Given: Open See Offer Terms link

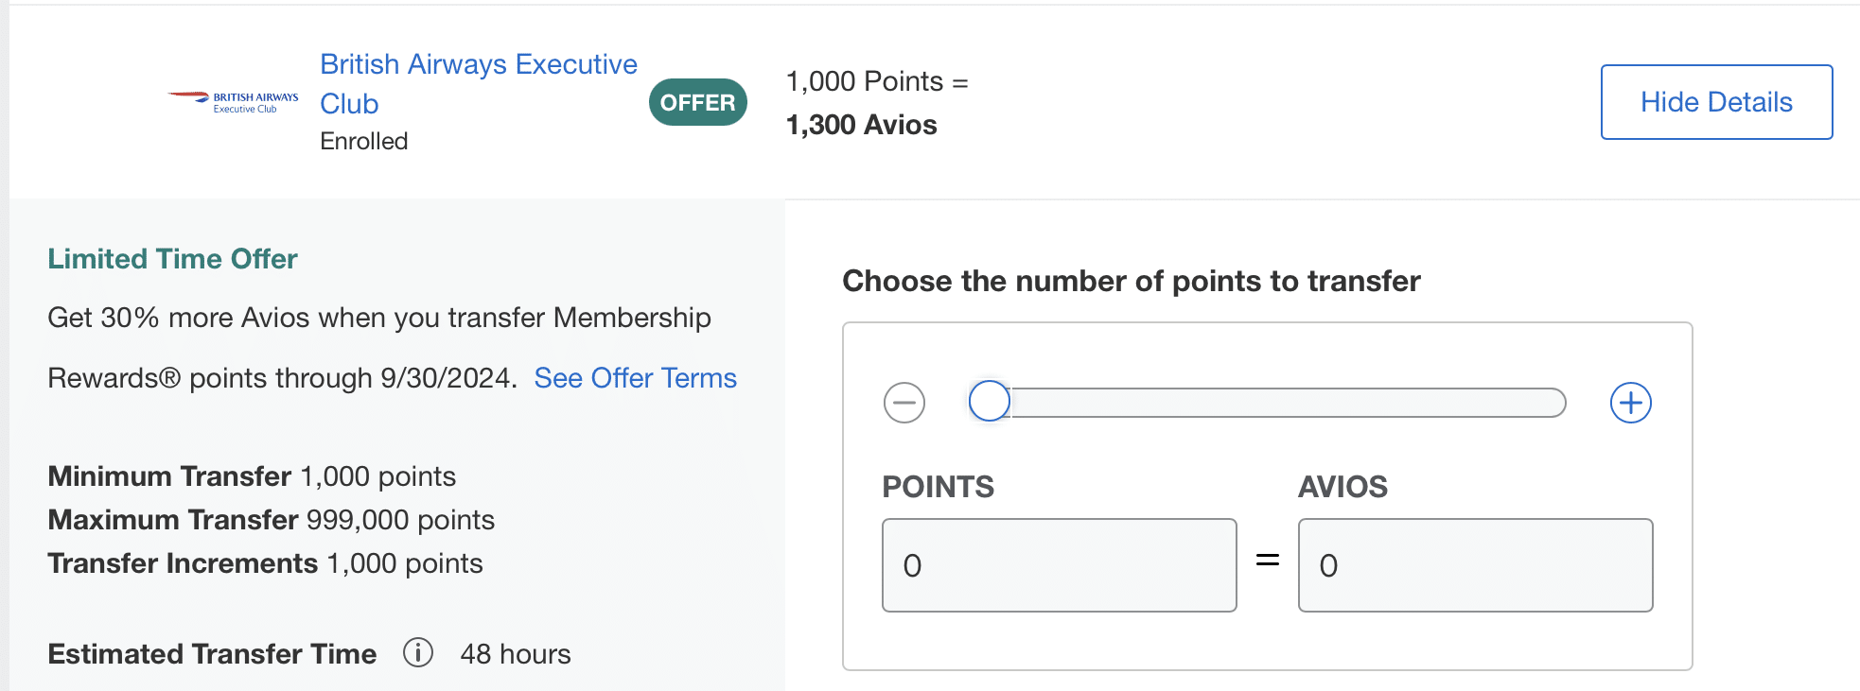Looking at the screenshot, I should click(635, 378).
